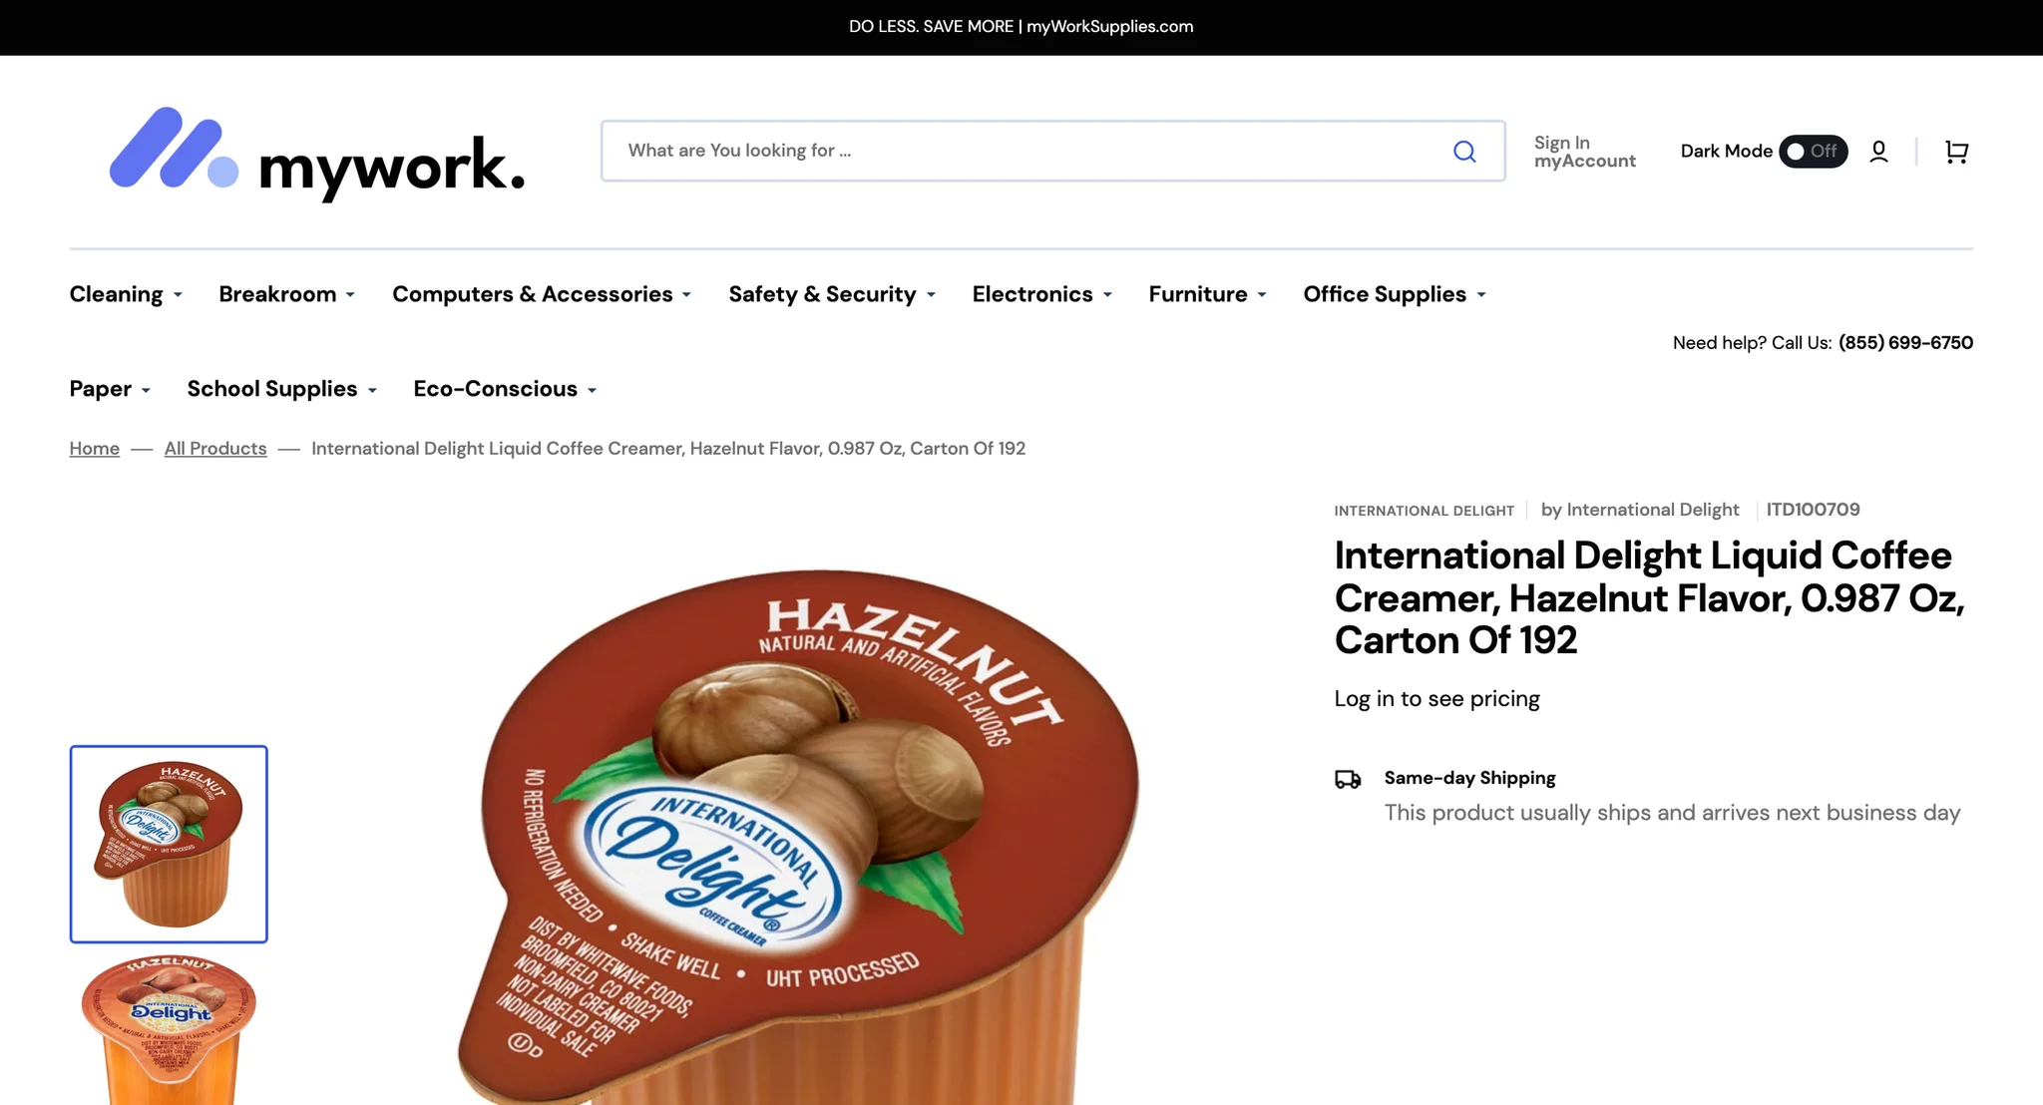Viewport: 2043px width, 1105px height.
Task: Click the top myWorkSupplies.com banner text
Action: (x=1021, y=27)
